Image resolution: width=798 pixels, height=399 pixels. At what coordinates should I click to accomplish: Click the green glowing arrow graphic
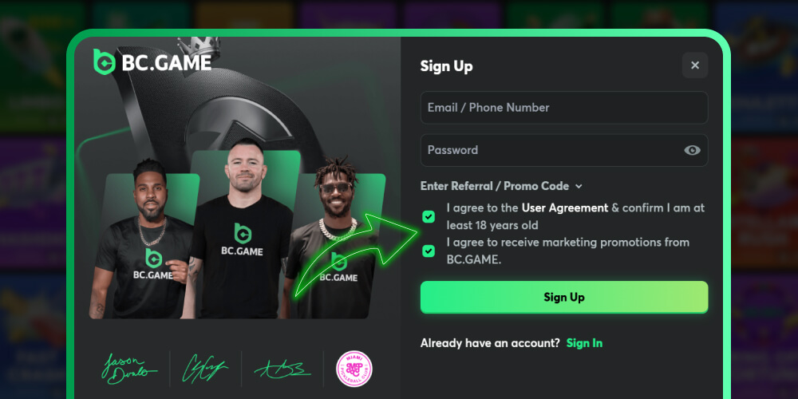pos(356,255)
